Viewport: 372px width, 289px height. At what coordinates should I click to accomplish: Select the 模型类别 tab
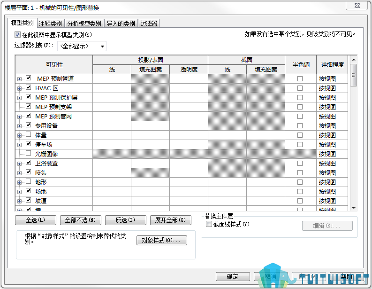[x=23, y=23]
